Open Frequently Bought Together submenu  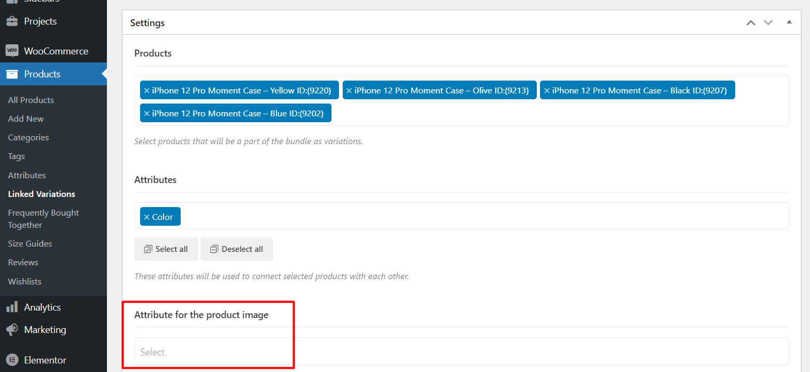[43, 219]
